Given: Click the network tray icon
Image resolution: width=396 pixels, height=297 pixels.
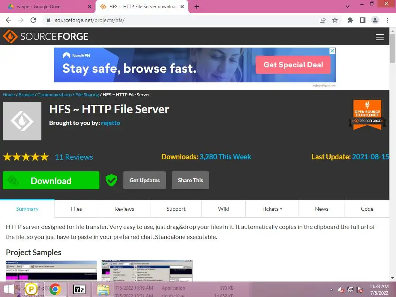Looking at the screenshot, I should 350,290.
